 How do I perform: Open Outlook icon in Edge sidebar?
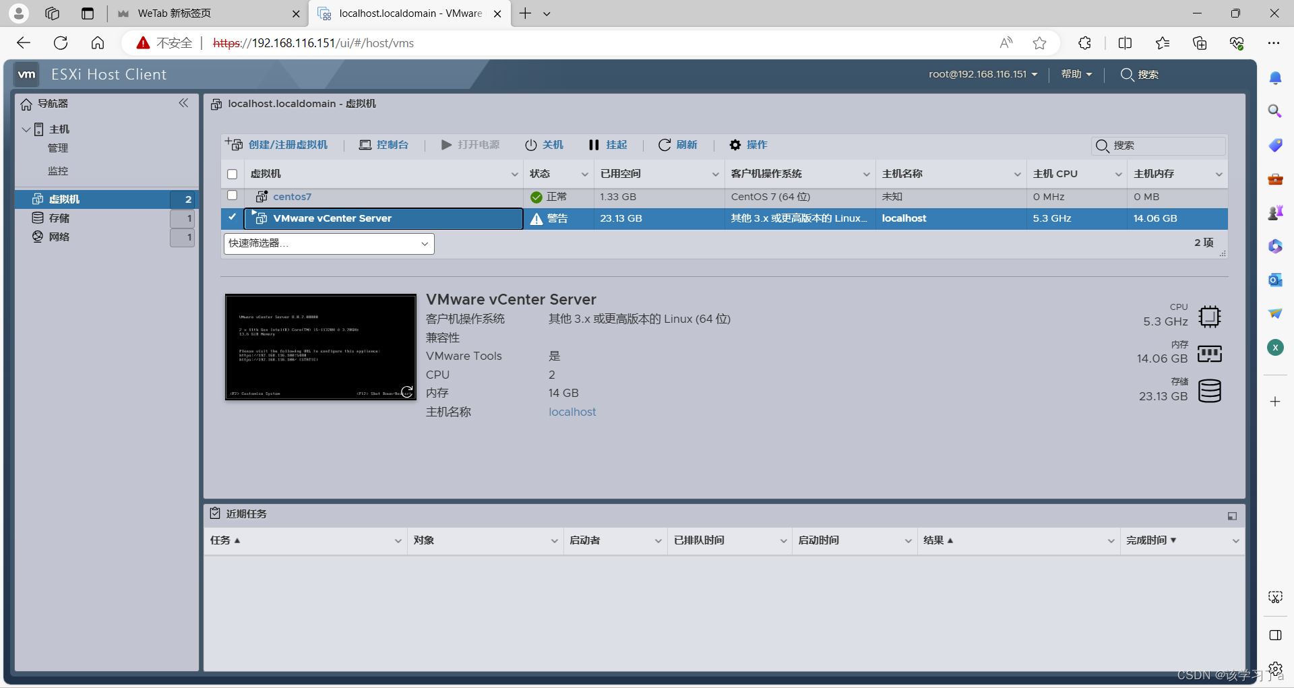click(x=1275, y=280)
